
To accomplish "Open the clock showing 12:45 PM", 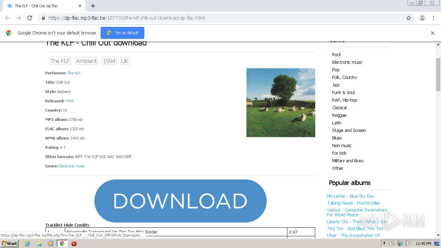I will 423,244.
